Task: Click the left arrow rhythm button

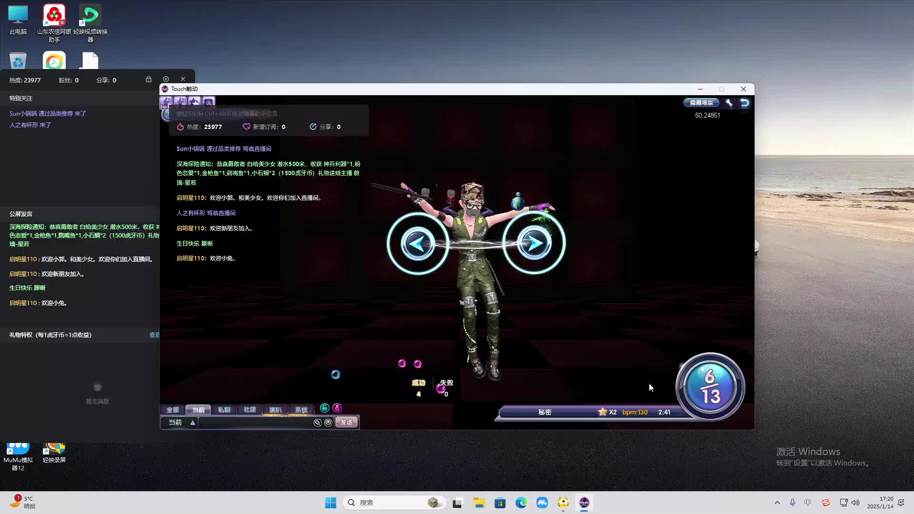Action: [x=417, y=243]
